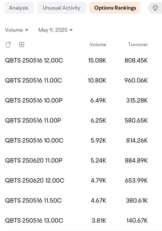Tap the rotate screen icon

(x=9, y=44)
